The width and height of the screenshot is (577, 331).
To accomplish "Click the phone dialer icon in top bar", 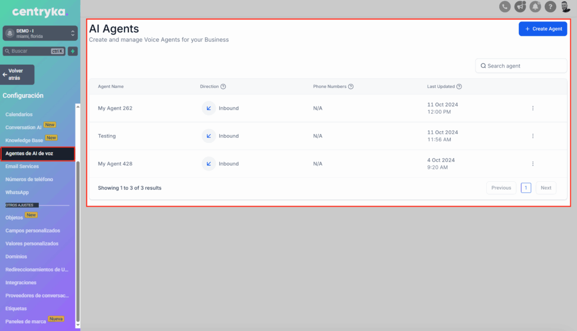I will (x=505, y=7).
